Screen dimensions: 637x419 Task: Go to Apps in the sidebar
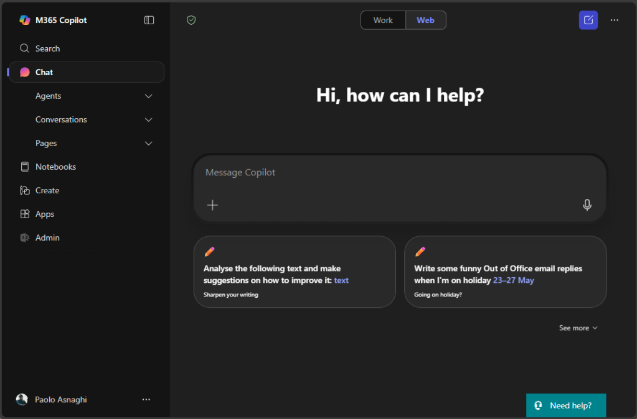pyautogui.click(x=44, y=214)
